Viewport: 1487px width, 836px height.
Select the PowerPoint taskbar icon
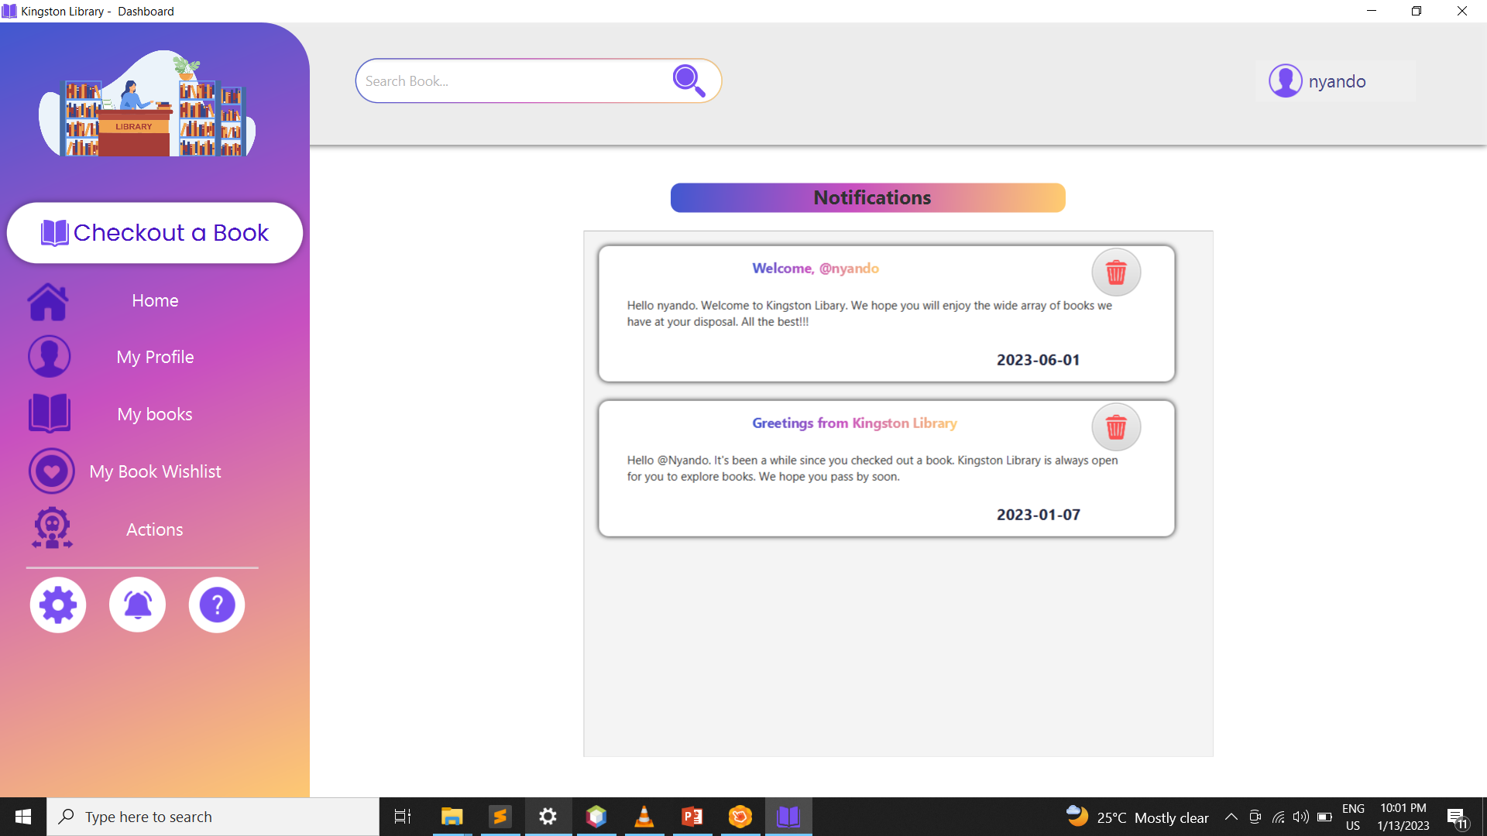pos(692,816)
